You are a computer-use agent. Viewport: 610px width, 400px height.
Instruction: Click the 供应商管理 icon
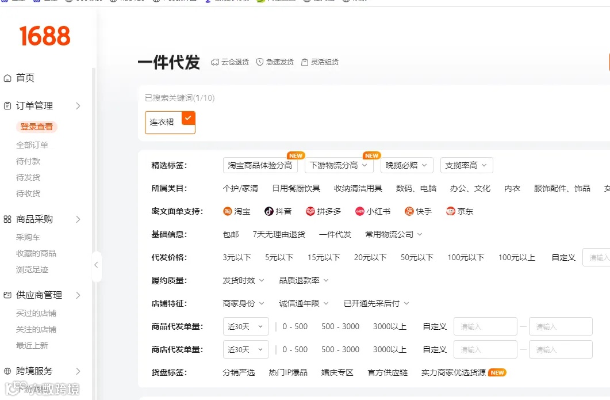pyautogui.click(x=7, y=295)
